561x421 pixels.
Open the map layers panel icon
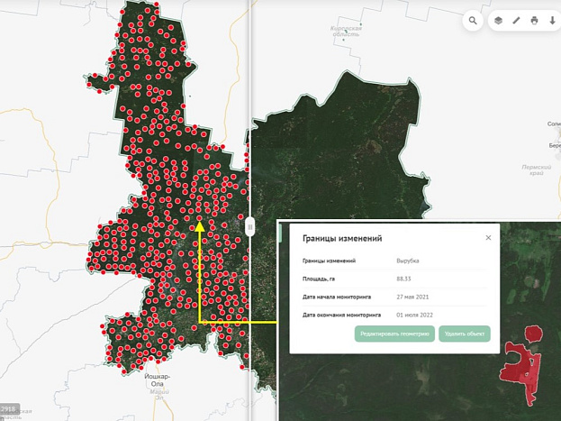tap(498, 21)
